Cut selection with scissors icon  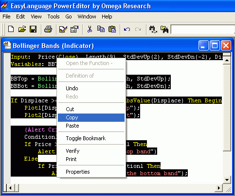[90, 29]
